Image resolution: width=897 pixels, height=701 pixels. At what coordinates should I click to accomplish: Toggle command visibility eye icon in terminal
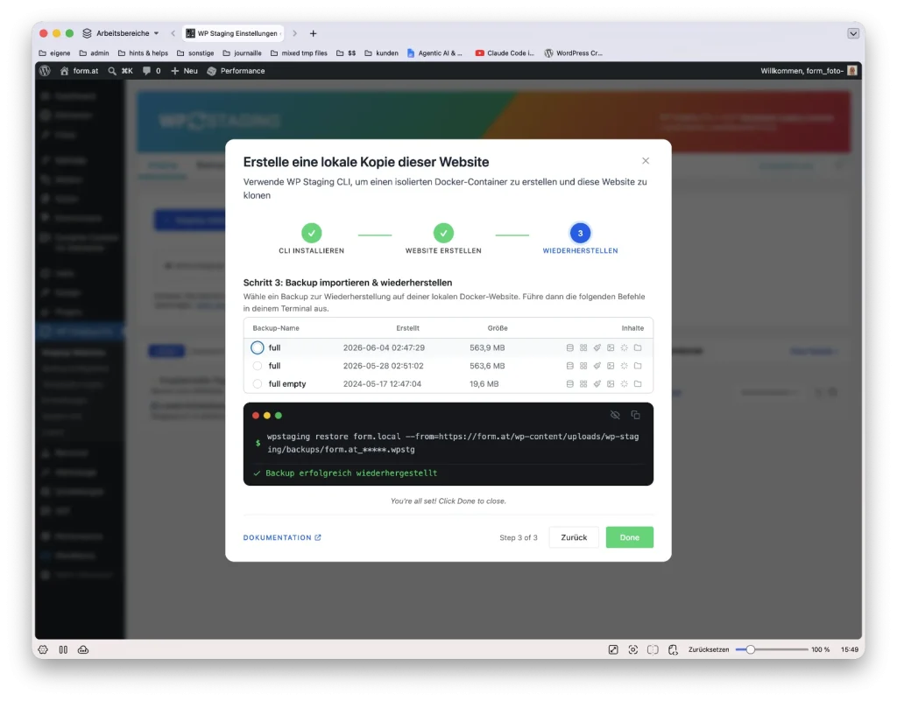pos(615,415)
